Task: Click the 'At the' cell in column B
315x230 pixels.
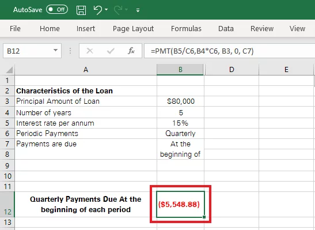Action: point(180,144)
